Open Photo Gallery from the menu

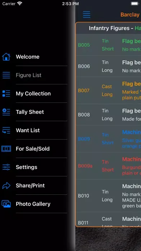coord(33,204)
